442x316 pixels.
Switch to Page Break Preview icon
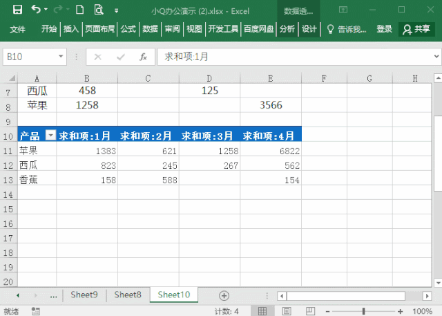(x=310, y=311)
